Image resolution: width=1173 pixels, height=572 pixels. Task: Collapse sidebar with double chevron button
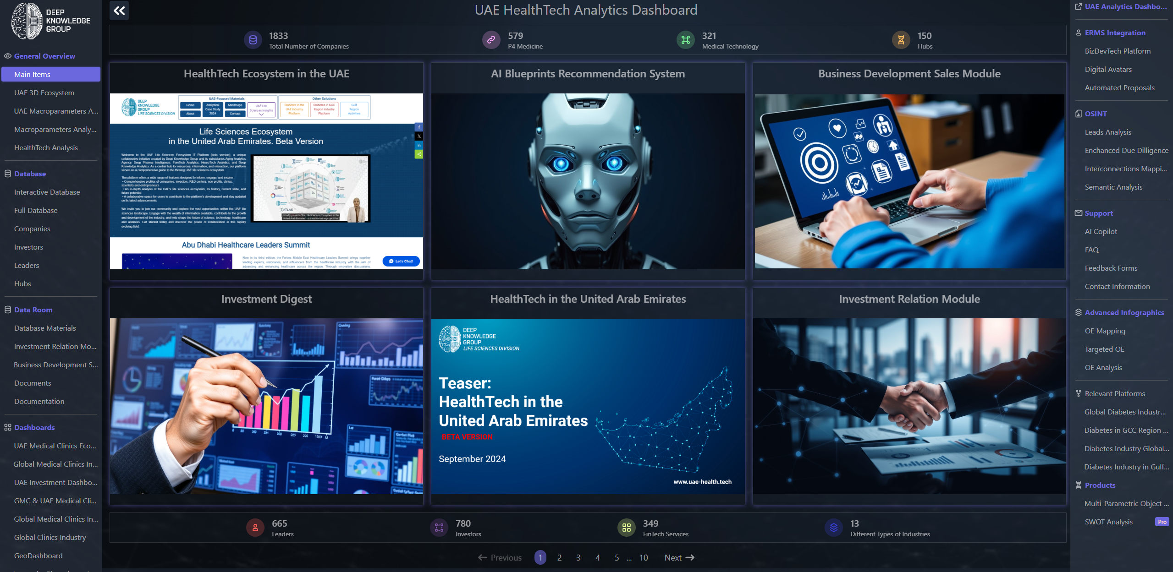[119, 11]
